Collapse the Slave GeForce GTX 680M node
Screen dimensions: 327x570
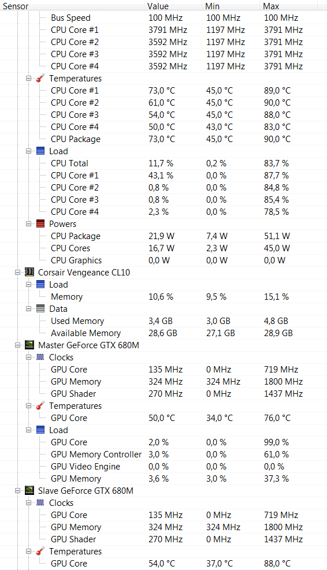click(x=17, y=490)
